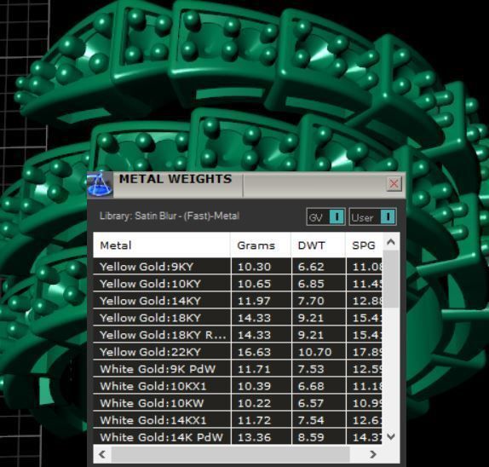Select the White Gold:9K PdW row
This screenshot has width=489, height=467.
point(238,369)
